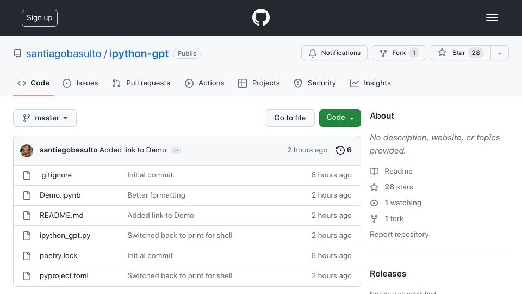Switch to the Code tab
522x294 pixels.
(33, 83)
